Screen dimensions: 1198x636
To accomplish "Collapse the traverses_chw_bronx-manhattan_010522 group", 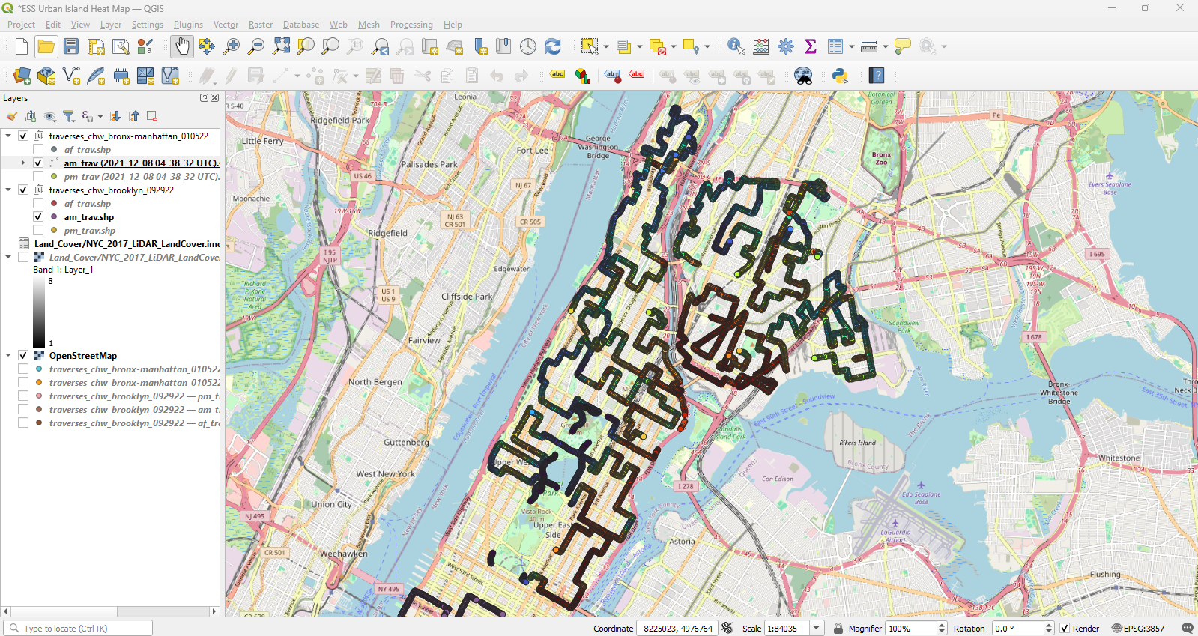I will [8, 136].
